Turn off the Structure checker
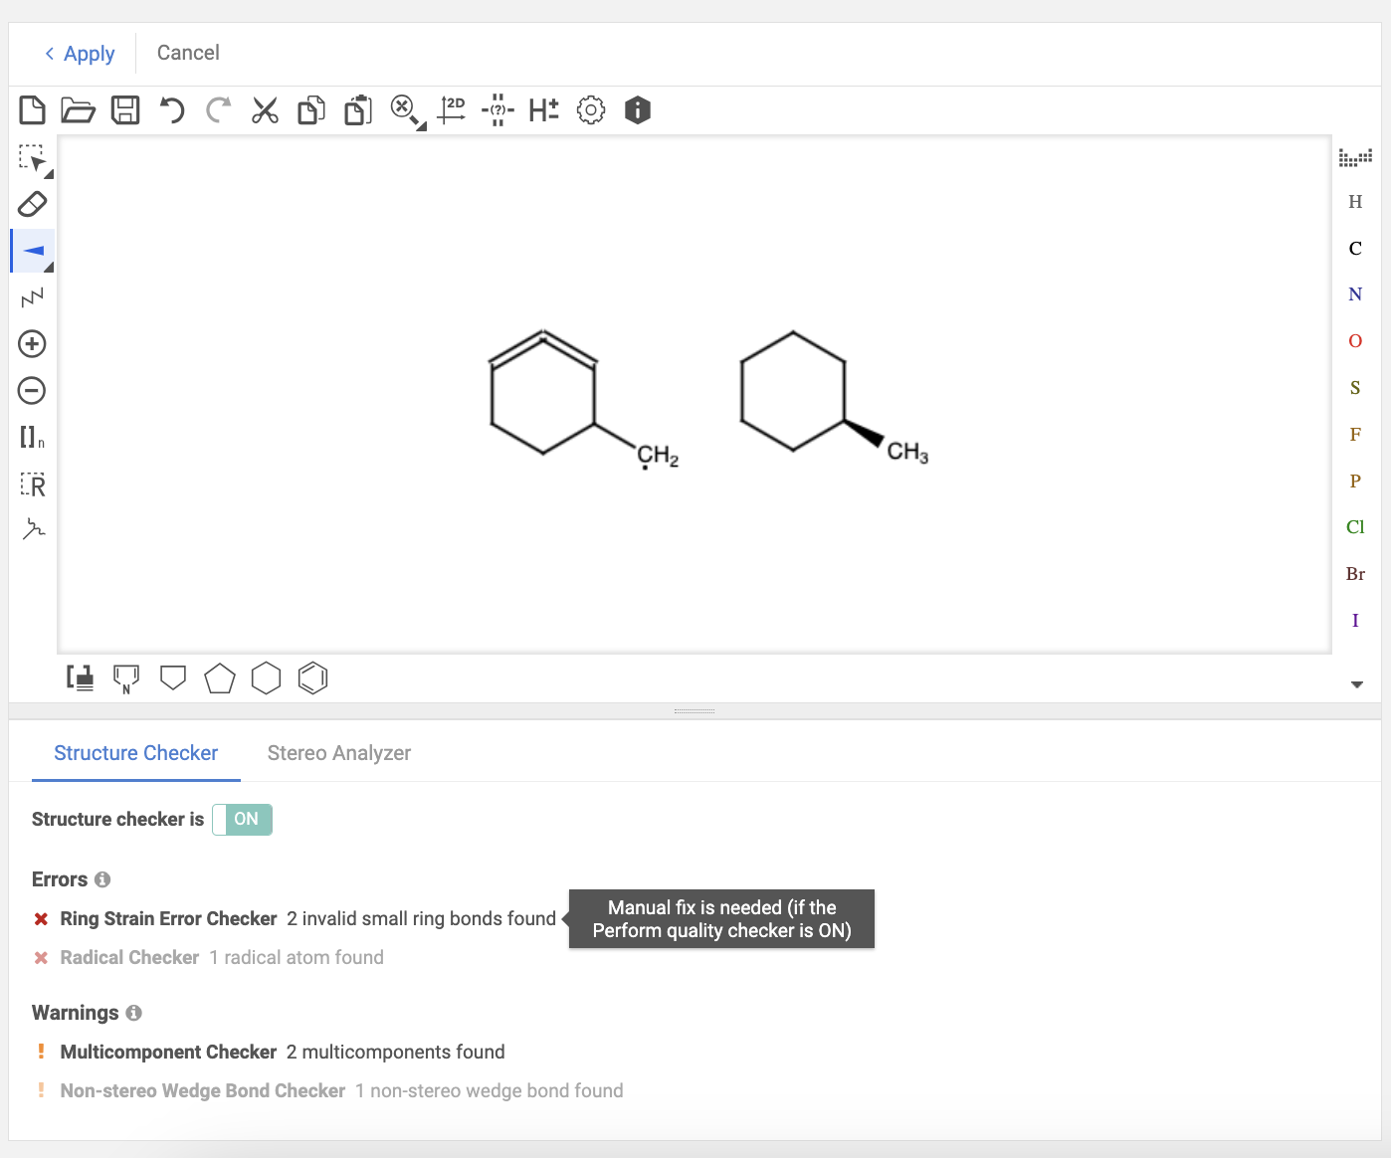 click(x=242, y=819)
